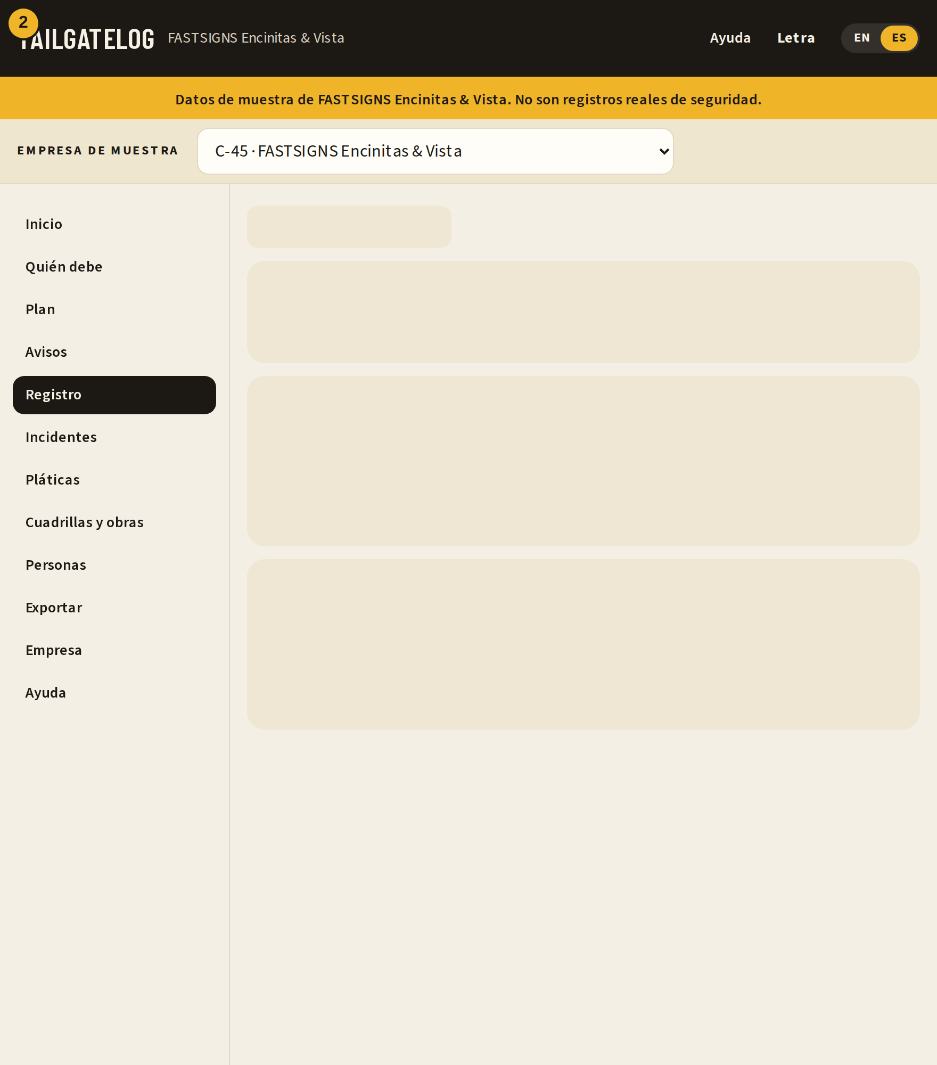Select the ES language option
The image size is (937, 1065).
pos(899,38)
